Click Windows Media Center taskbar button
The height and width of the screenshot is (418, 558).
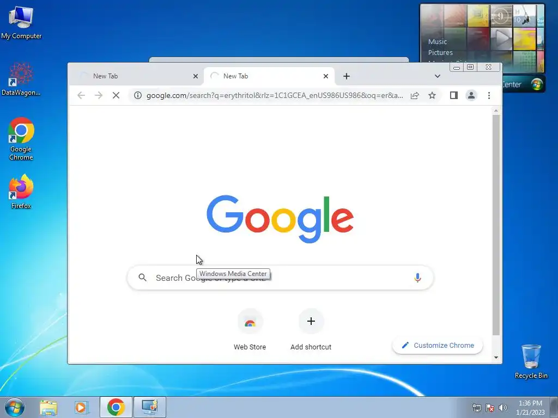coord(150,407)
